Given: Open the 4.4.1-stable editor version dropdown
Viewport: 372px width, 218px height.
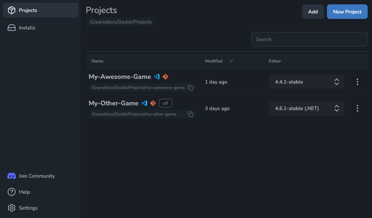Looking at the screenshot, I should pyautogui.click(x=306, y=82).
